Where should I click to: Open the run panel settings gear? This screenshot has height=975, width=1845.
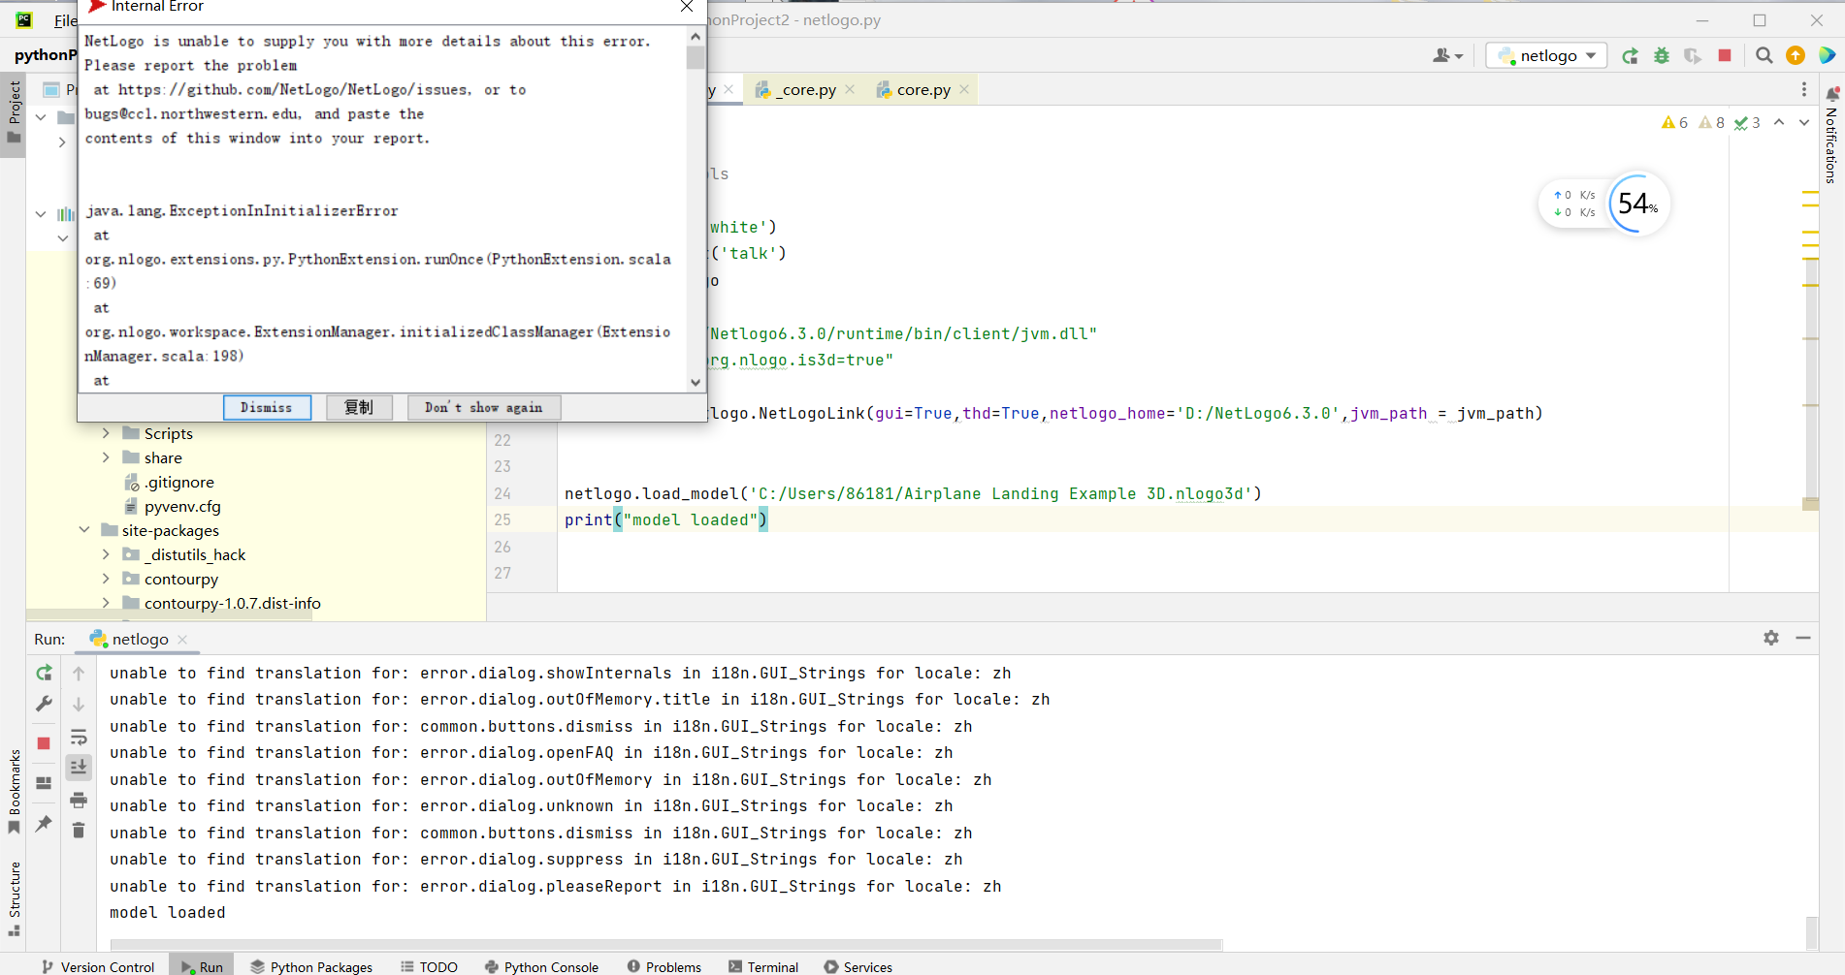(x=1771, y=638)
